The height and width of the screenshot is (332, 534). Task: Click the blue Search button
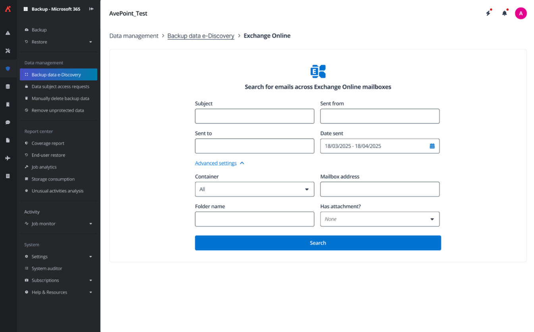pyautogui.click(x=318, y=243)
